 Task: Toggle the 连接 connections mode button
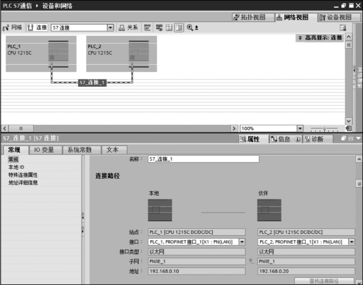click(37, 28)
